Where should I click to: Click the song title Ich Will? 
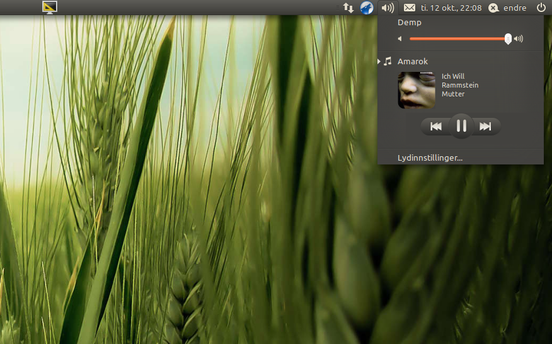pos(452,76)
